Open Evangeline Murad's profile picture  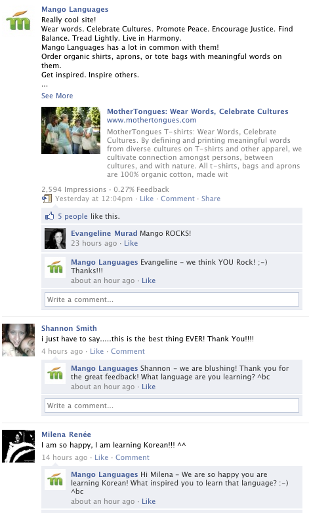pyautogui.click(x=55, y=238)
